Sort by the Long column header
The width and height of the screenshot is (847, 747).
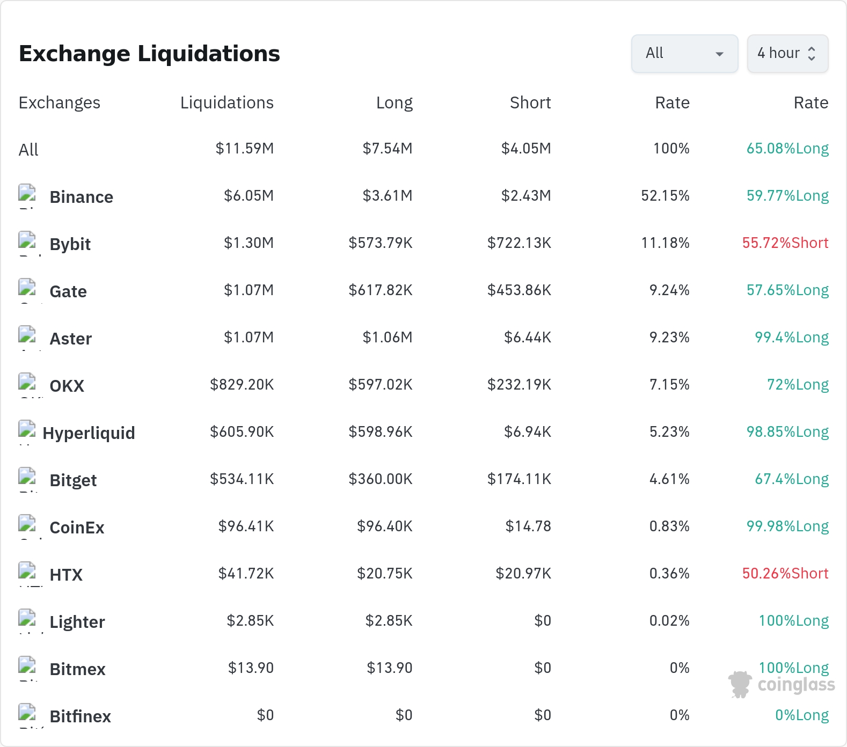coord(394,102)
